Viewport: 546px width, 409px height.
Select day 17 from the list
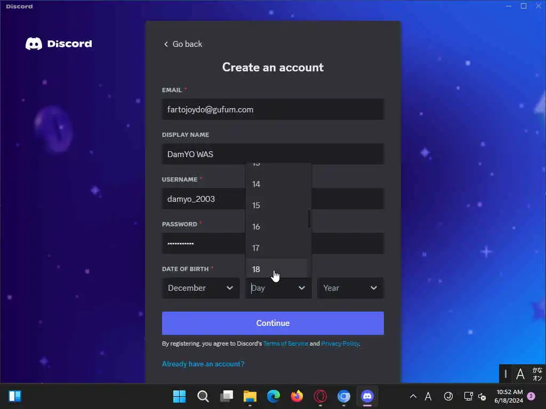tap(277, 248)
